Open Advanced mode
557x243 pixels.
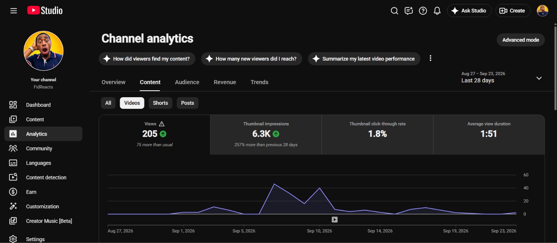pyautogui.click(x=521, y=40)
